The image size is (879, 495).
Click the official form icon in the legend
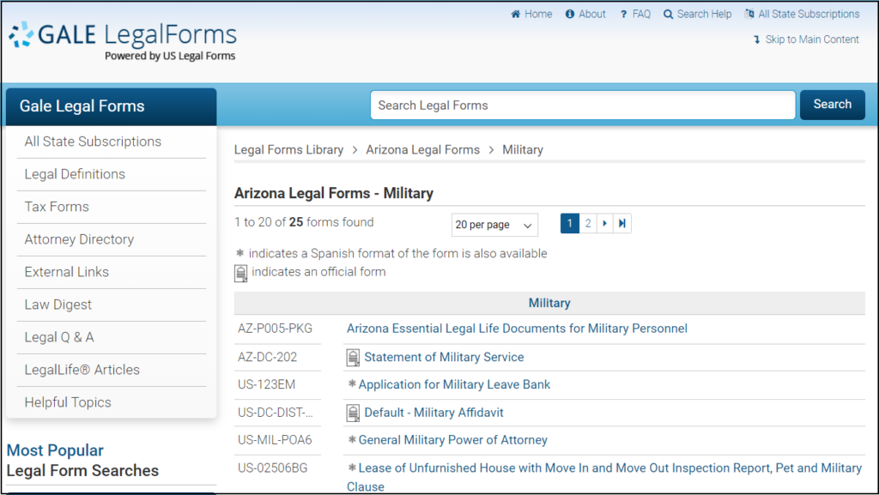coord(241,273)
